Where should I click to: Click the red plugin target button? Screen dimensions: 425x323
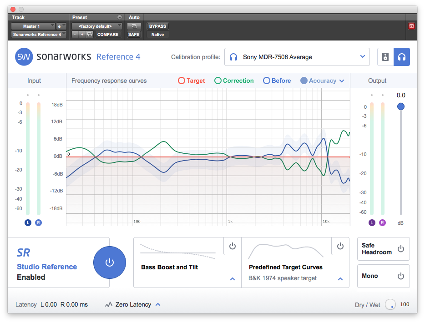coord(411,26)
